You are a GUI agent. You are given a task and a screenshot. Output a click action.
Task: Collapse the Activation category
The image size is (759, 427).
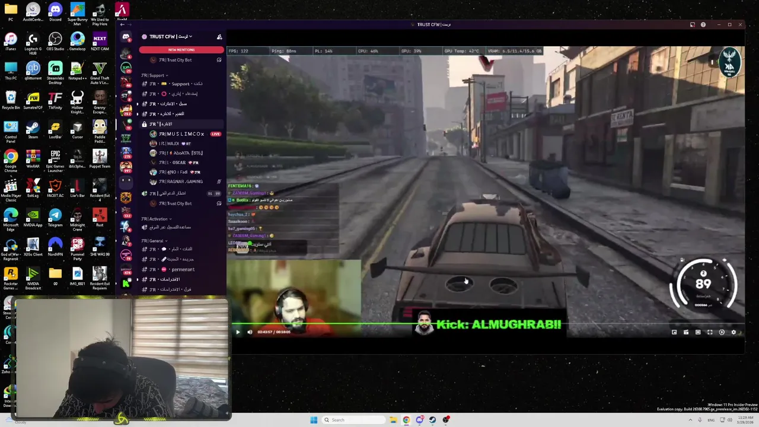pyautogui.click(x=157, y=219)
